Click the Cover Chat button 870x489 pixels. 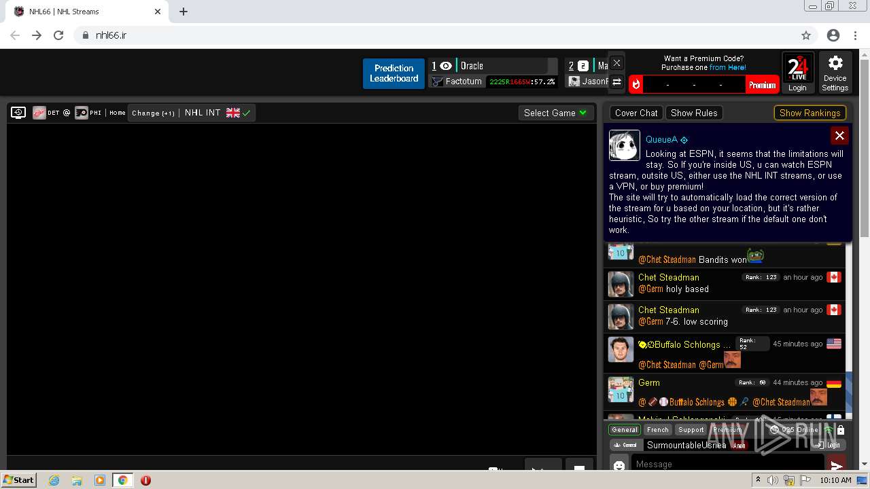point(636,113)
